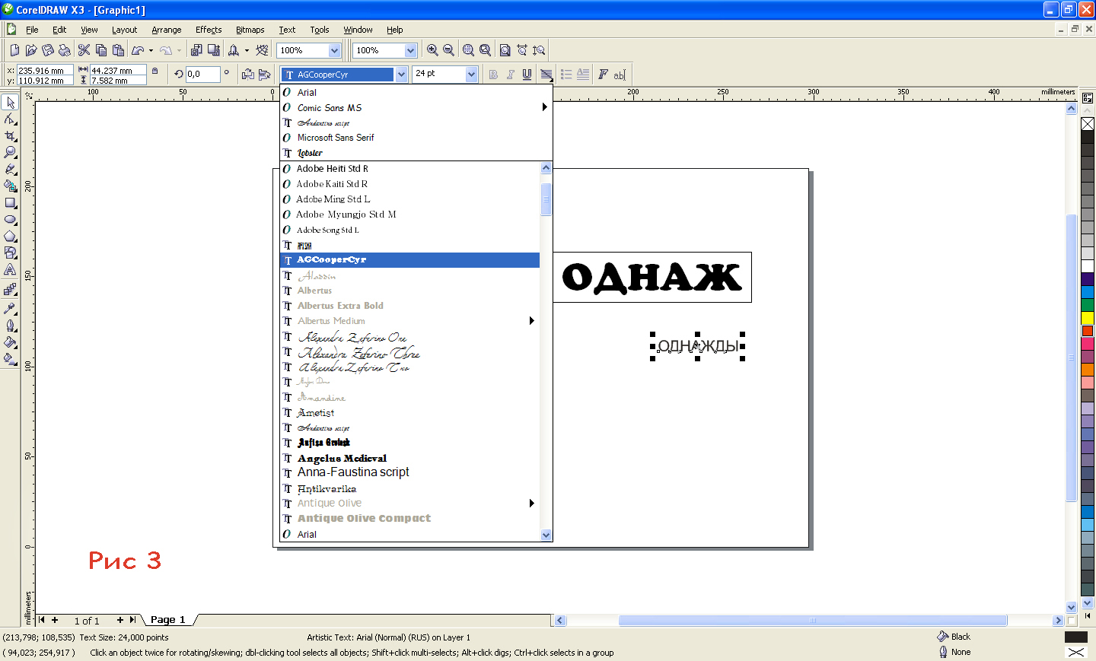
Task: Select the Shape tool in the toolbox
Action: pyautogui.click(x=10, y=119)
